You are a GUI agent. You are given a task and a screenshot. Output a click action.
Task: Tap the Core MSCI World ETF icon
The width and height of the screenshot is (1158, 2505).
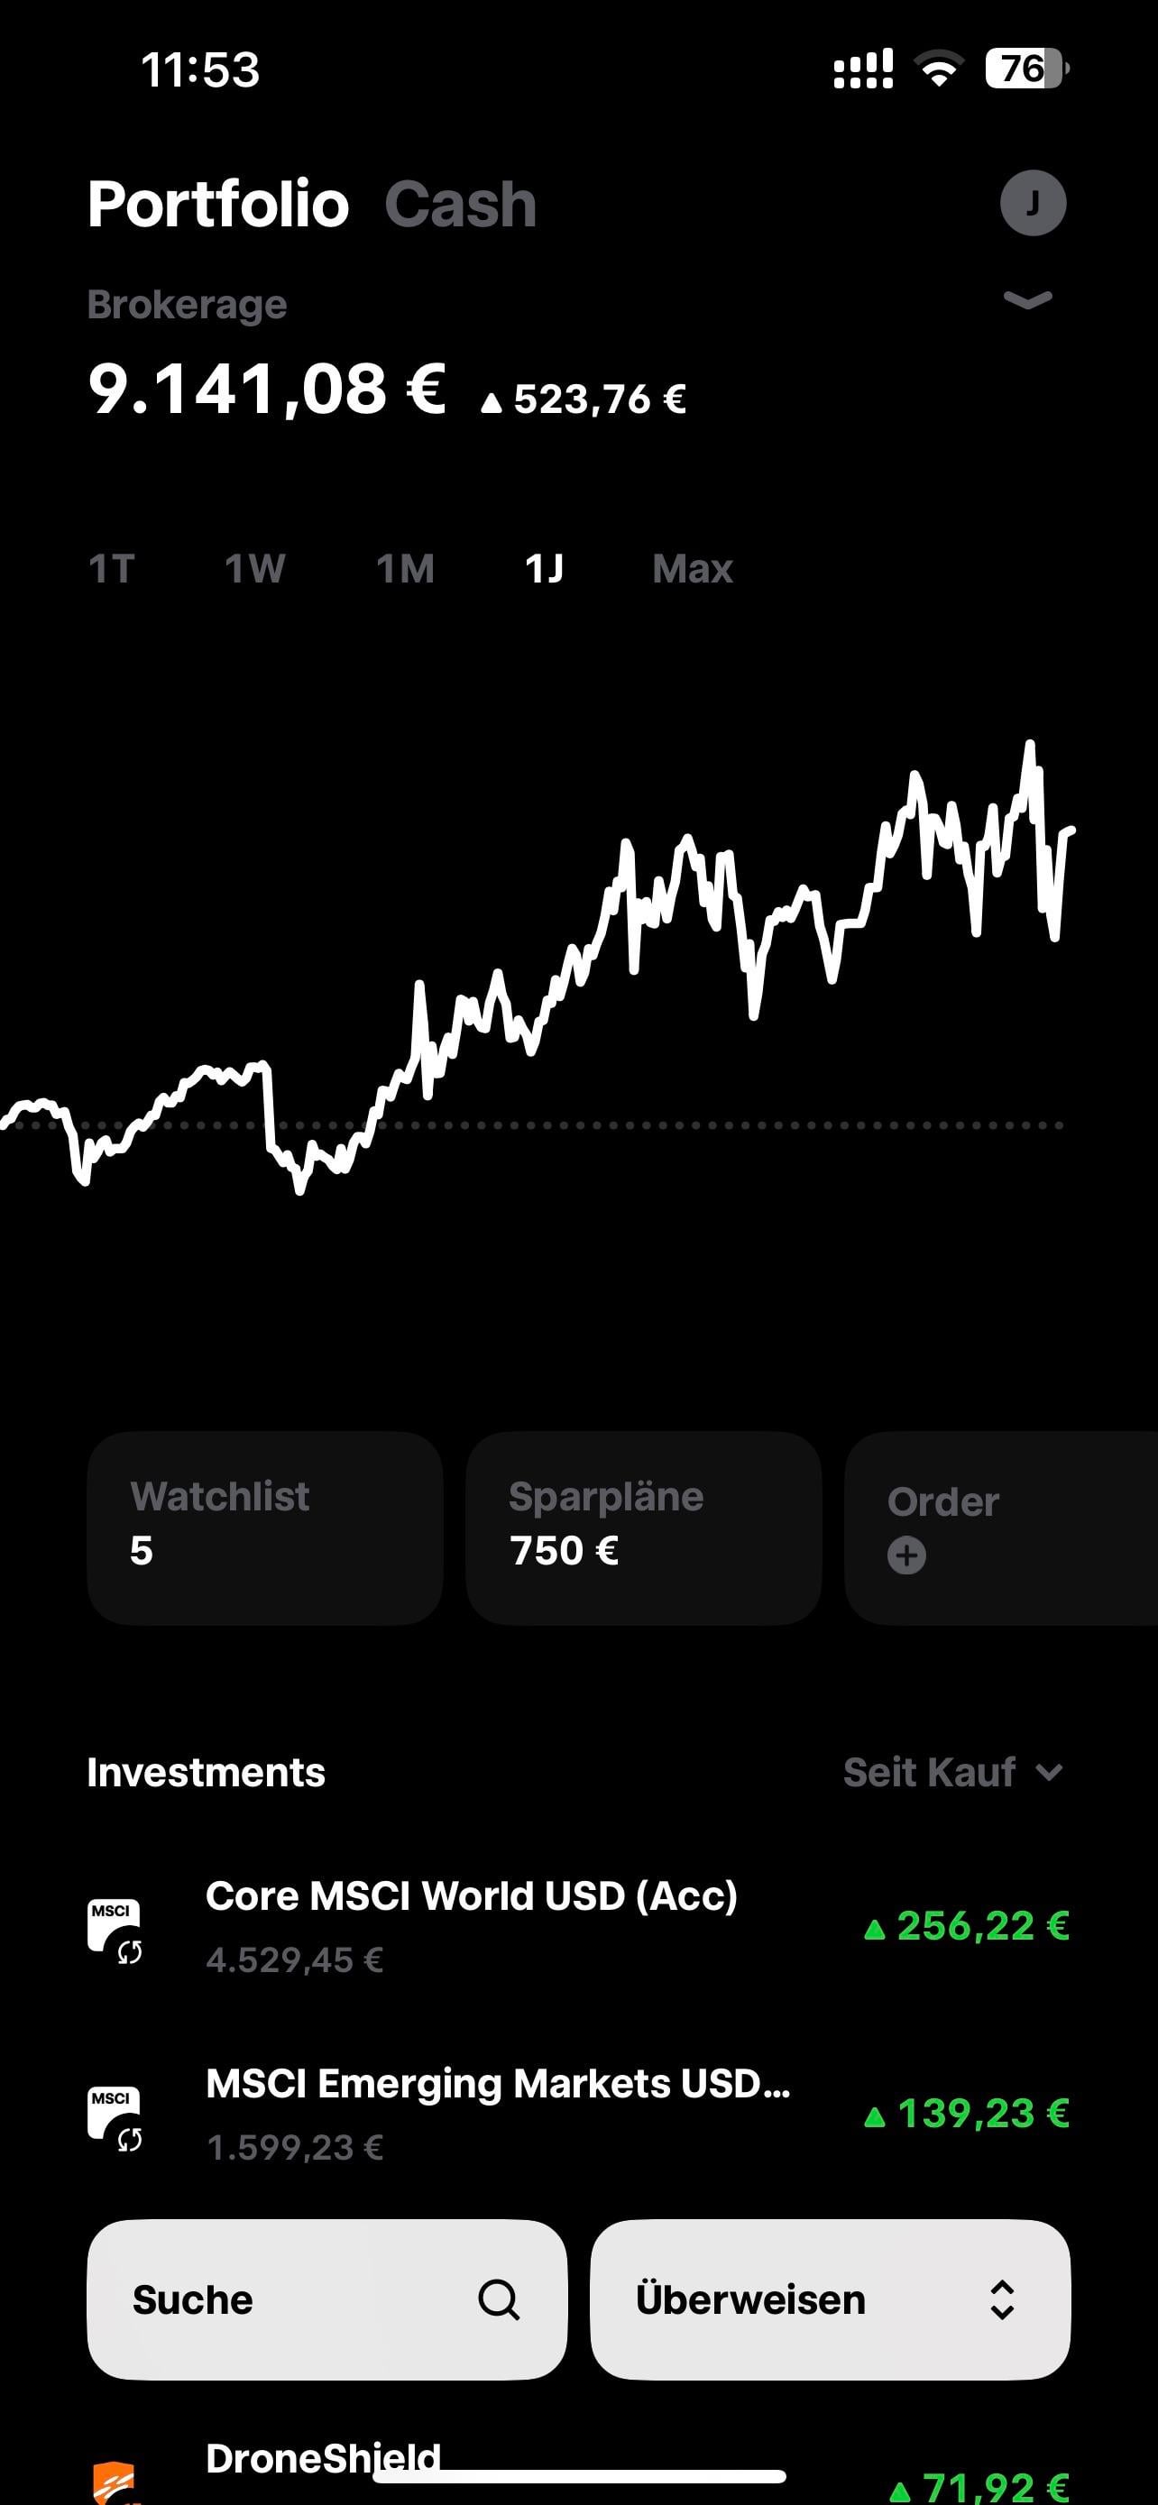115,1926
